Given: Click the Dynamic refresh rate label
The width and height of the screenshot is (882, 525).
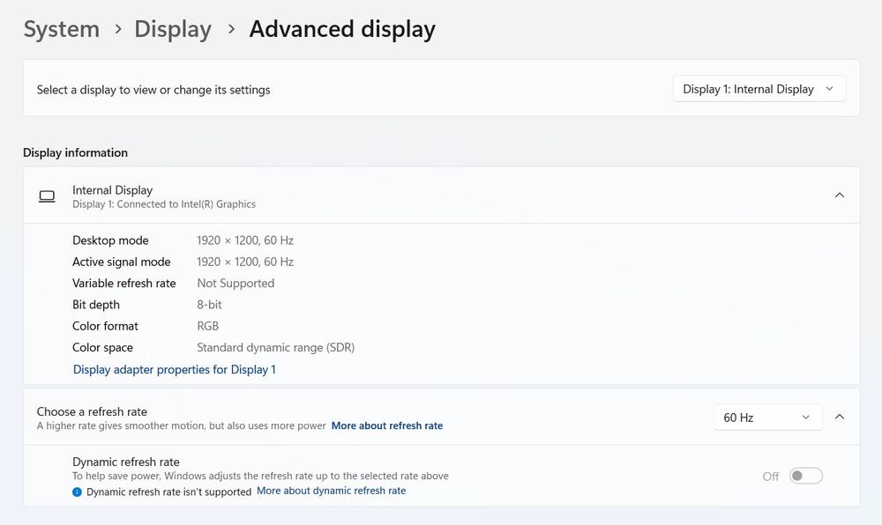Looking at the screenshot, I should pos(126,462).
